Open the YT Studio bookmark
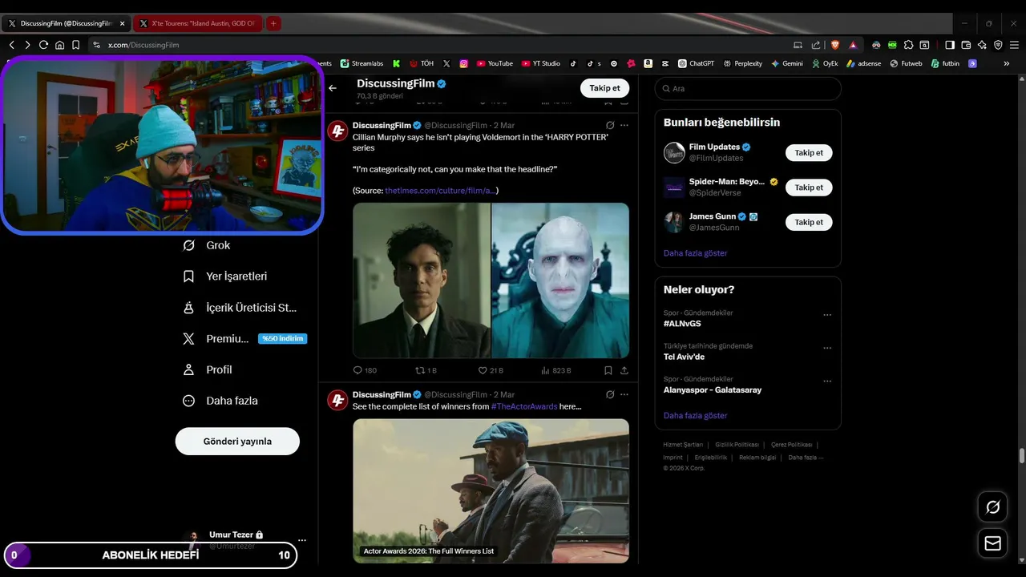This screenshot has height=577, width=1026. pos(541,63)
